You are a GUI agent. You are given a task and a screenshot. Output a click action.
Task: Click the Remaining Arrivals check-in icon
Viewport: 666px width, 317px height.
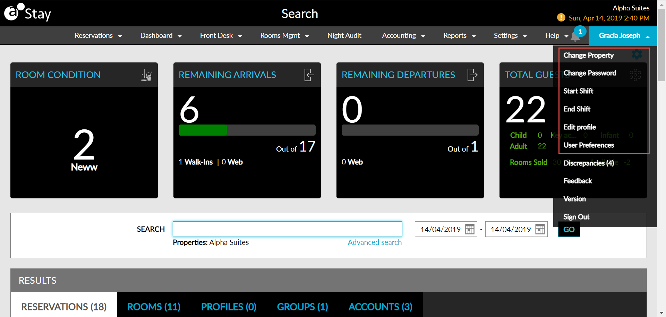click(309, 75)
